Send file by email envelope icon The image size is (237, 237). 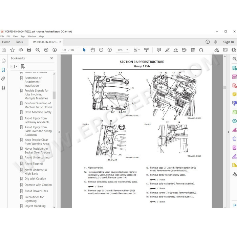click(225, 50)
